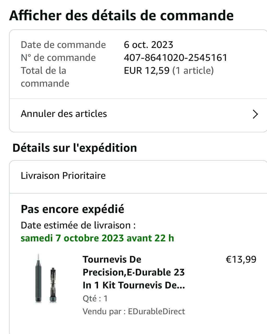Viewport: 267px width, 334px height.
Task: Click the order total EUR 12,59
Action: tap(147, 70)
